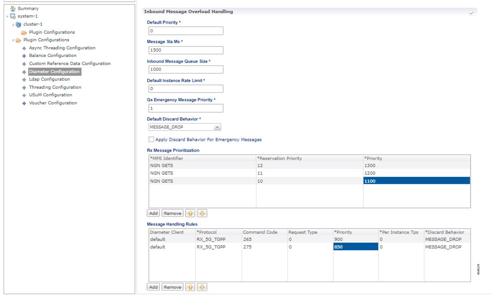Collapse the cluster-1 tree node
The width and height of the screenshot is (492, 295).
click(x=13, y=25)
